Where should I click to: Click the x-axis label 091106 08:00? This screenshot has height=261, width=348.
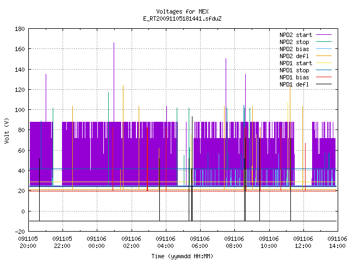point(234,243)
